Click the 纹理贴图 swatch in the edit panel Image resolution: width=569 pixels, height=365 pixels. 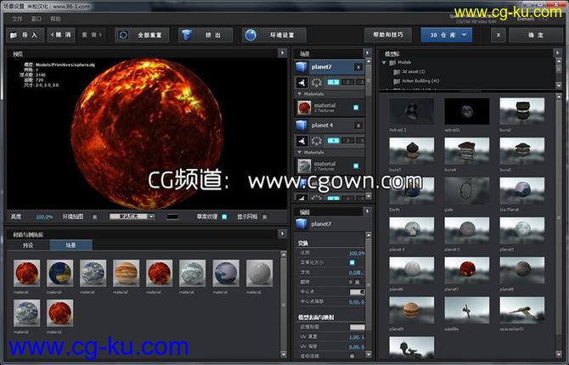coord(357,327)
